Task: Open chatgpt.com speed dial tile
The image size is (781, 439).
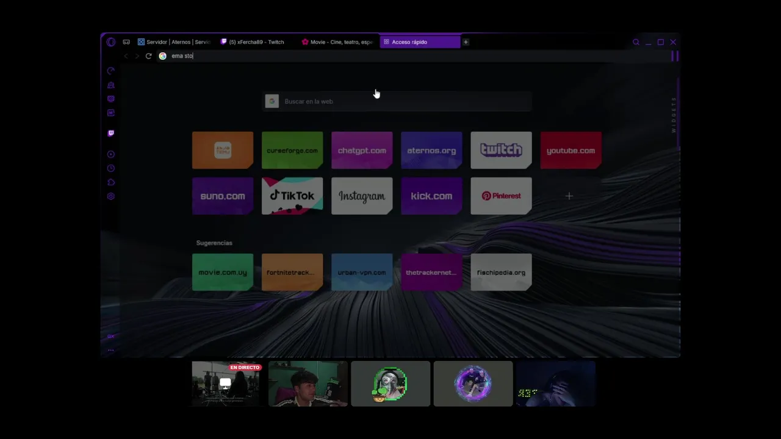Action: pyautogui.click(x=362, y=150)
